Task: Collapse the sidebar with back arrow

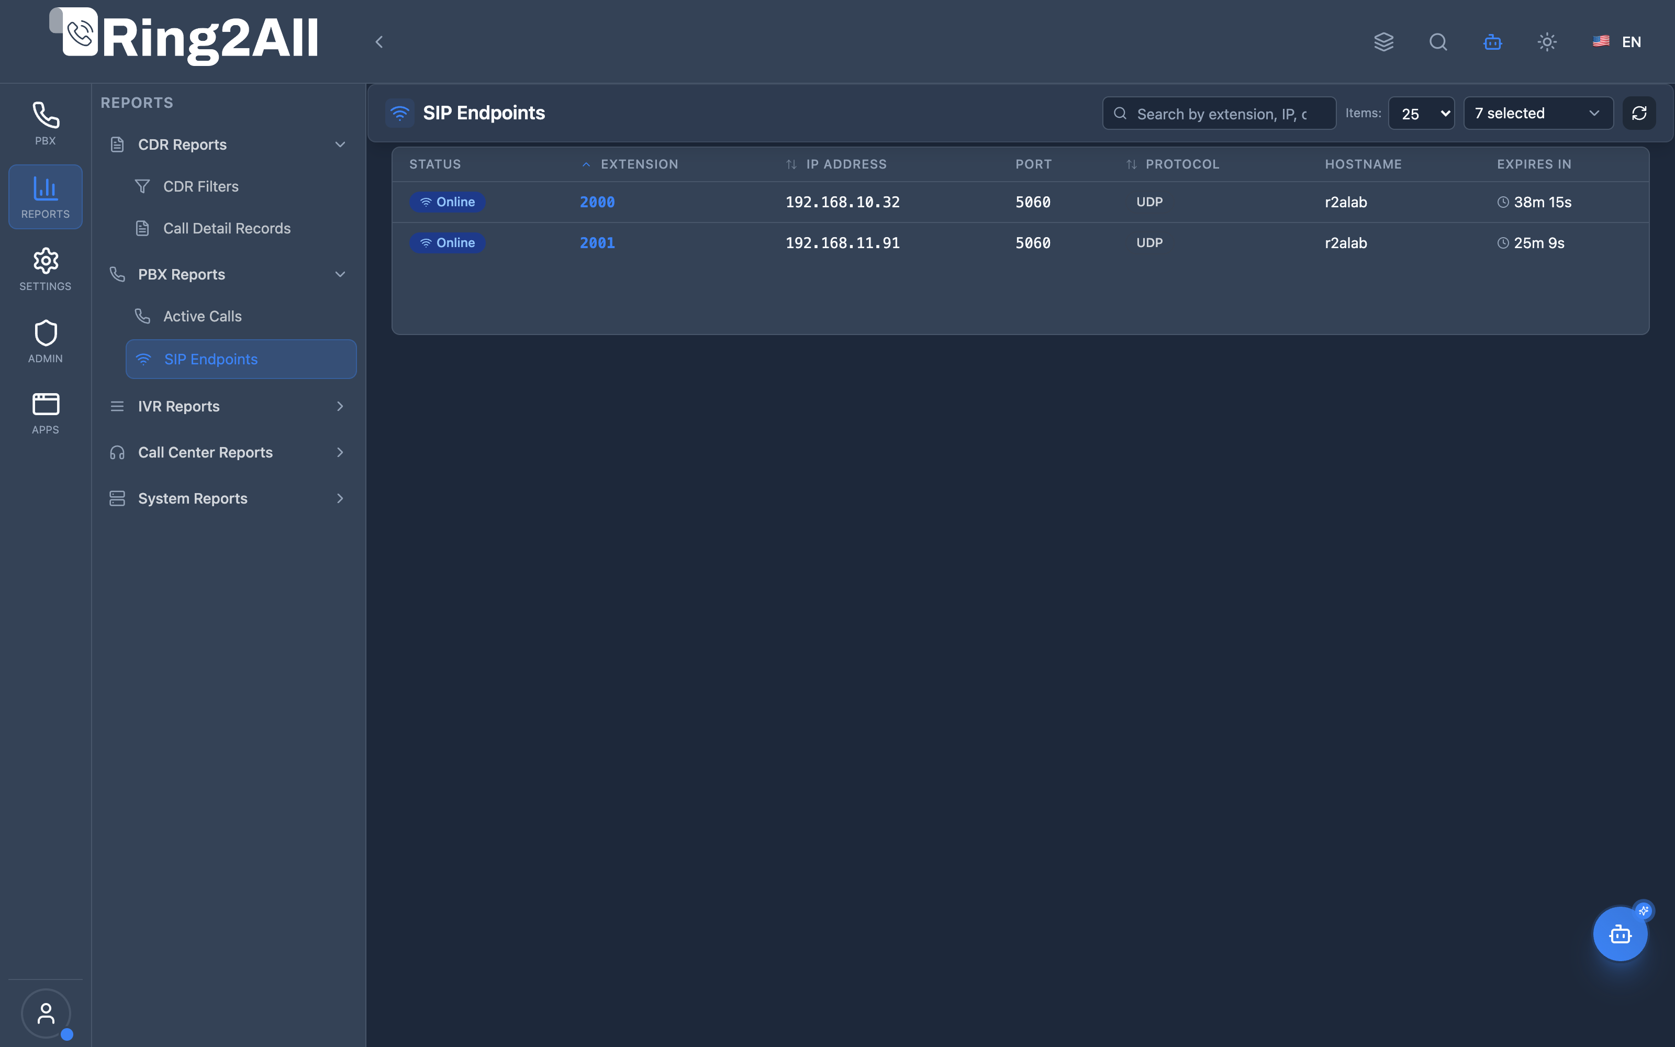Action: (378, 42)
